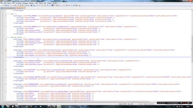Open the File menu
The height and width of the screenshot is (108, 193).
tap(2, 3)
